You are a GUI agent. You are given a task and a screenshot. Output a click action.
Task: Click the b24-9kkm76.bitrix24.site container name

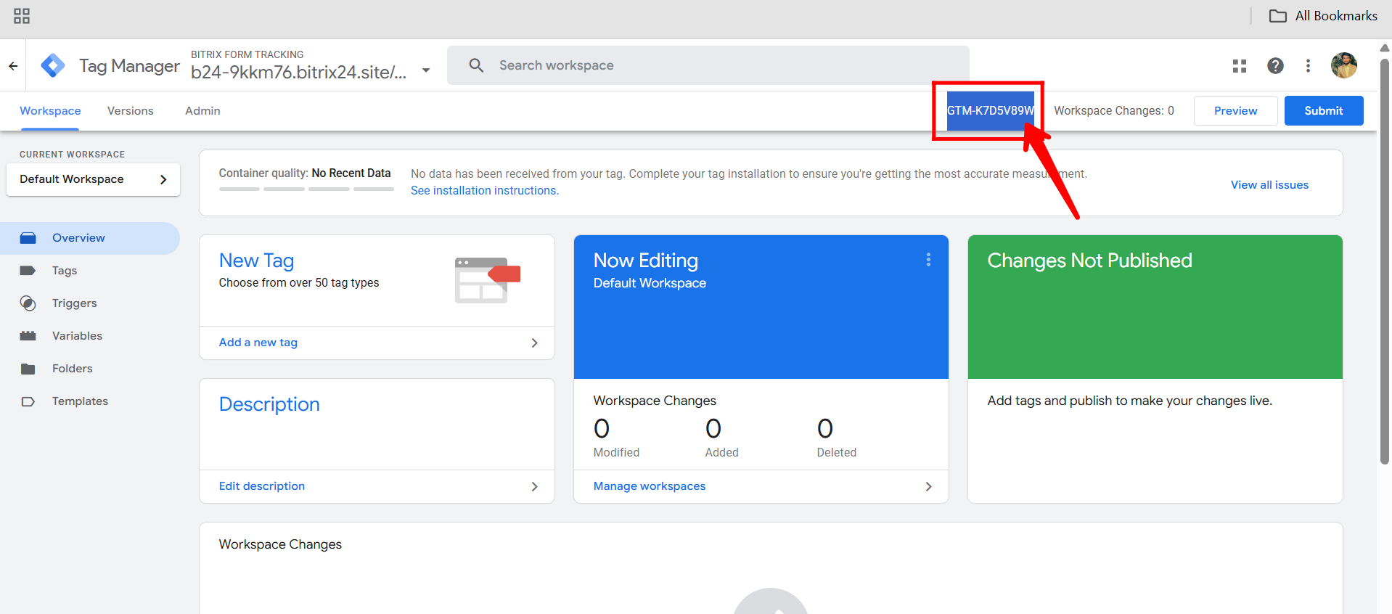click(298, 72)
